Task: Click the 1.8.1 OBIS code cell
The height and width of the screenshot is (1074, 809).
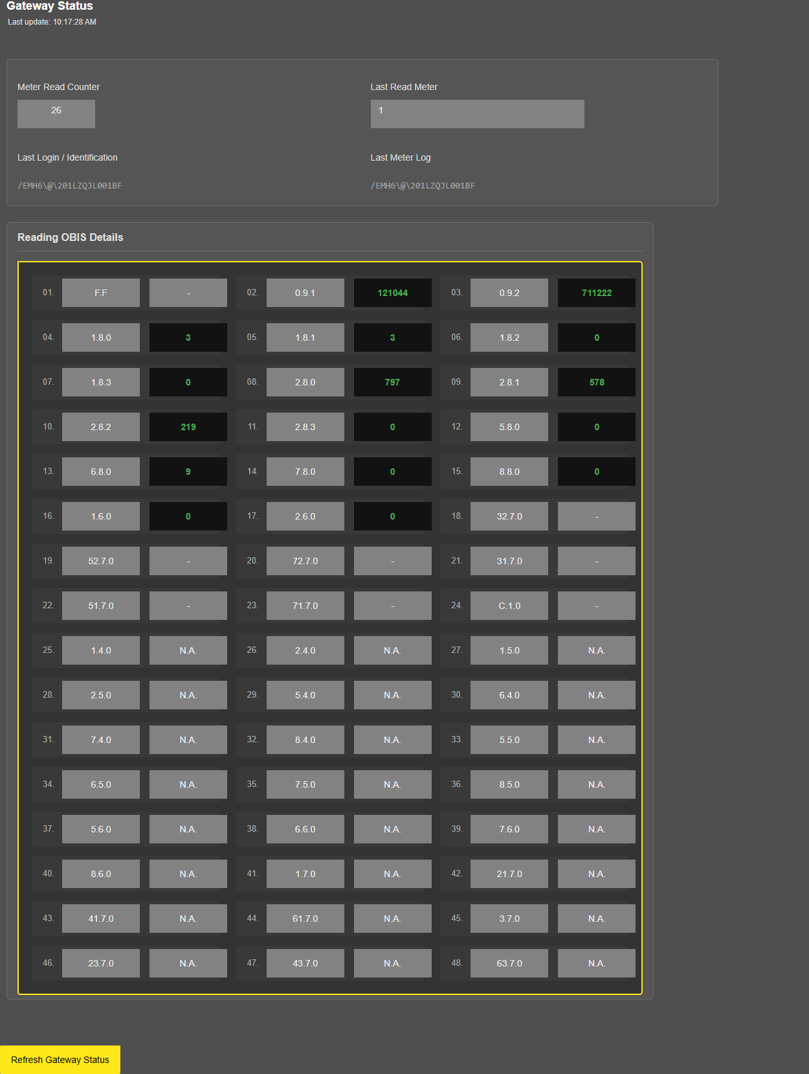Action: (305, 337)
